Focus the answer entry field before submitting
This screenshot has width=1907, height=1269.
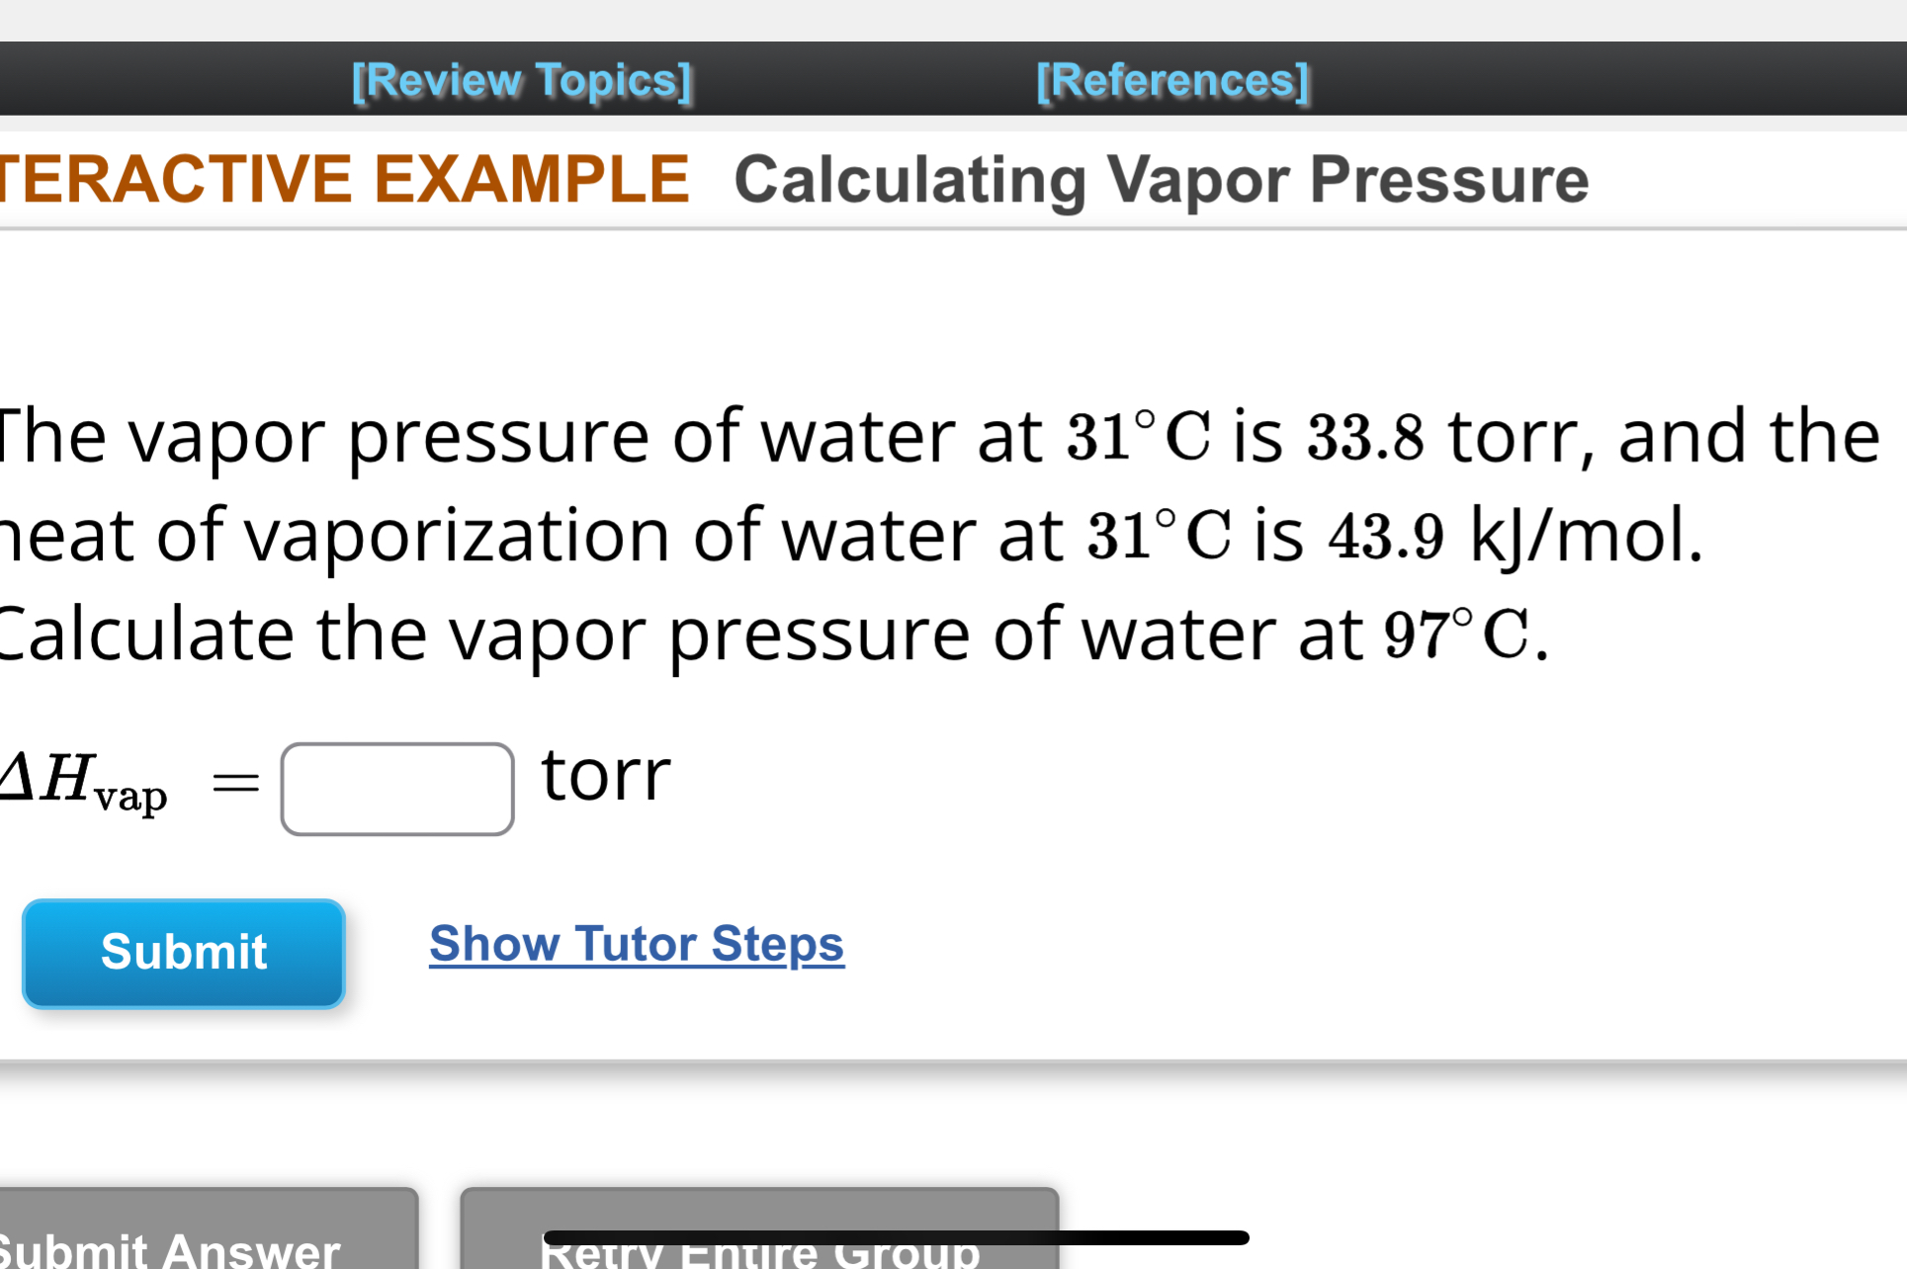click(x=395, y=786)
